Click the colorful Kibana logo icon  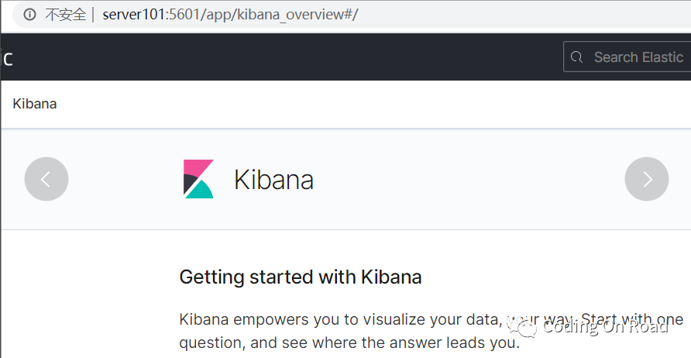(198, 179)
